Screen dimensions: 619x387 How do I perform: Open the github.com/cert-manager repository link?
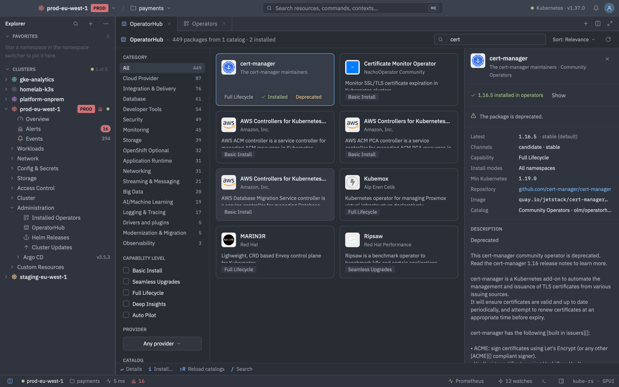[x=564, y=189]
